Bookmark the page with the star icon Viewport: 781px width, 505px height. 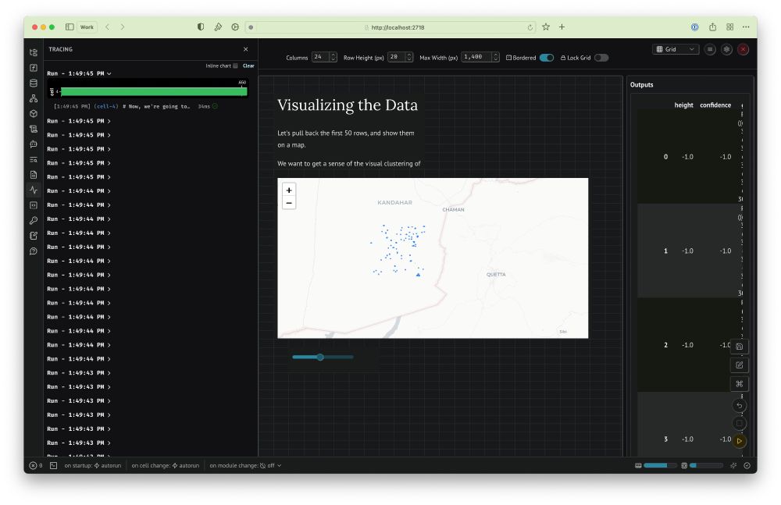point(546,27)
